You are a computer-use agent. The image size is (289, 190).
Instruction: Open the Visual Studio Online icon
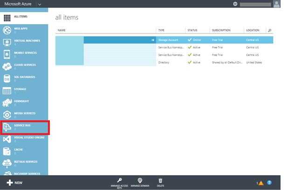[x=7, y=139]
